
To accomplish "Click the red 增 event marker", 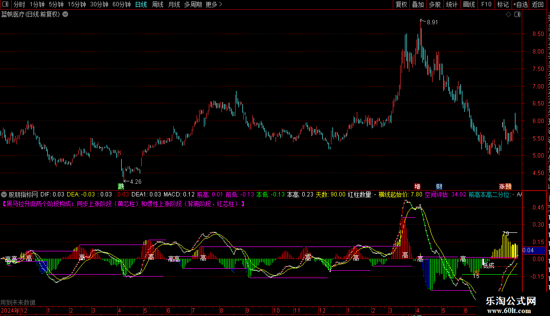I will (418, 186).
